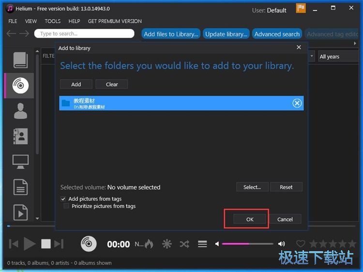
Task: Click the orange flag icon in title bar
Action: (301, 9)
